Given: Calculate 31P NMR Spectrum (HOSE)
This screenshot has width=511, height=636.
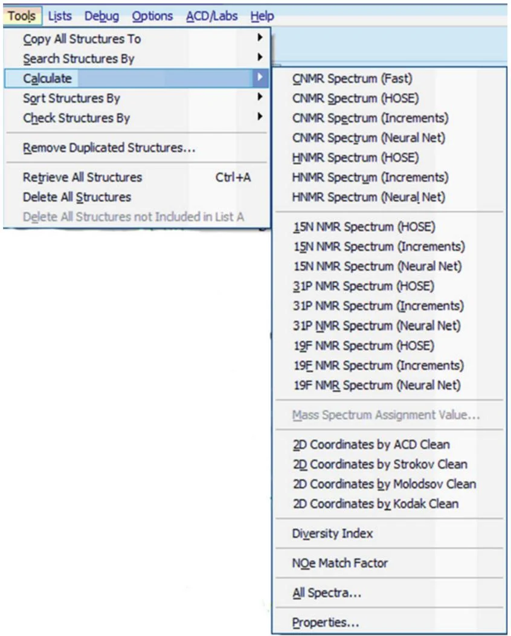Looking at the screenshot, I should 390,286.
